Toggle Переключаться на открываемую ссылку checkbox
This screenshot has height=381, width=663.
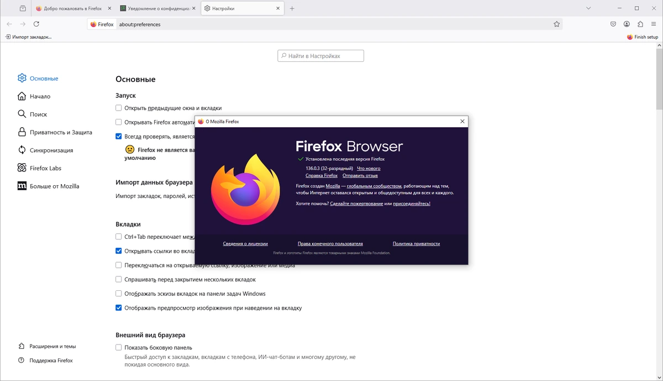click(x=119, y=265)
